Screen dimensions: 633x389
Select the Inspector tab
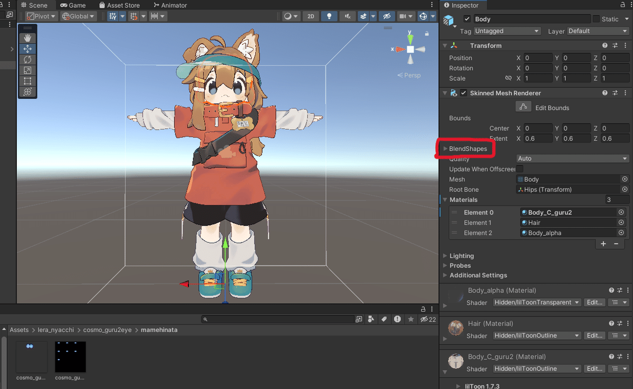click(462, 5)
